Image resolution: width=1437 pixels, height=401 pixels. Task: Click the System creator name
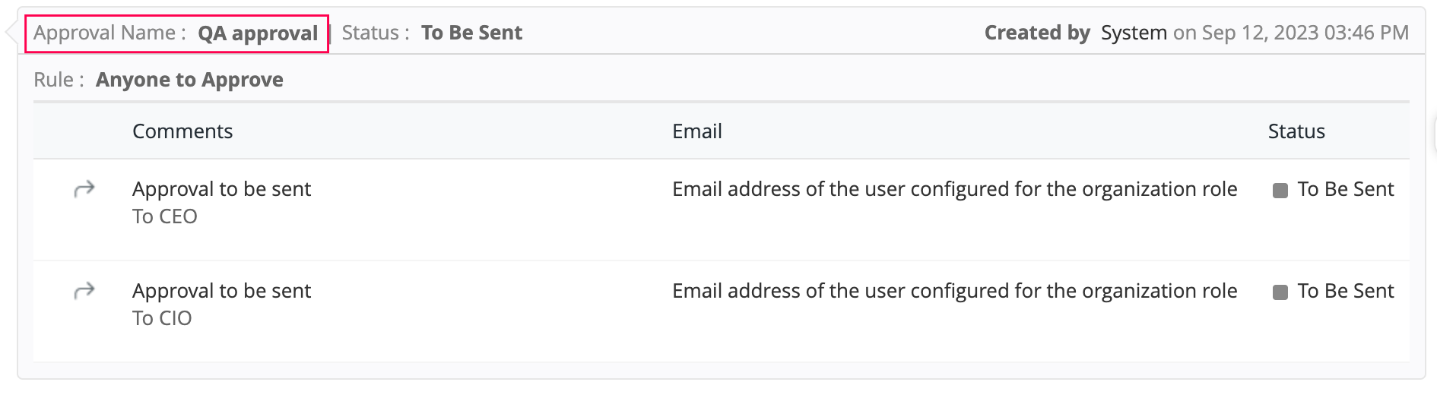pos(1134,33)
